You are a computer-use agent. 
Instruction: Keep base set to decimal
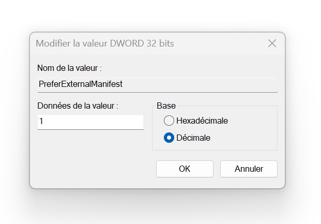[x=169, y=138]
